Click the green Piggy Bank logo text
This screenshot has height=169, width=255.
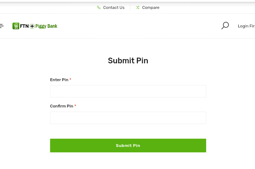tap(46, 26)
